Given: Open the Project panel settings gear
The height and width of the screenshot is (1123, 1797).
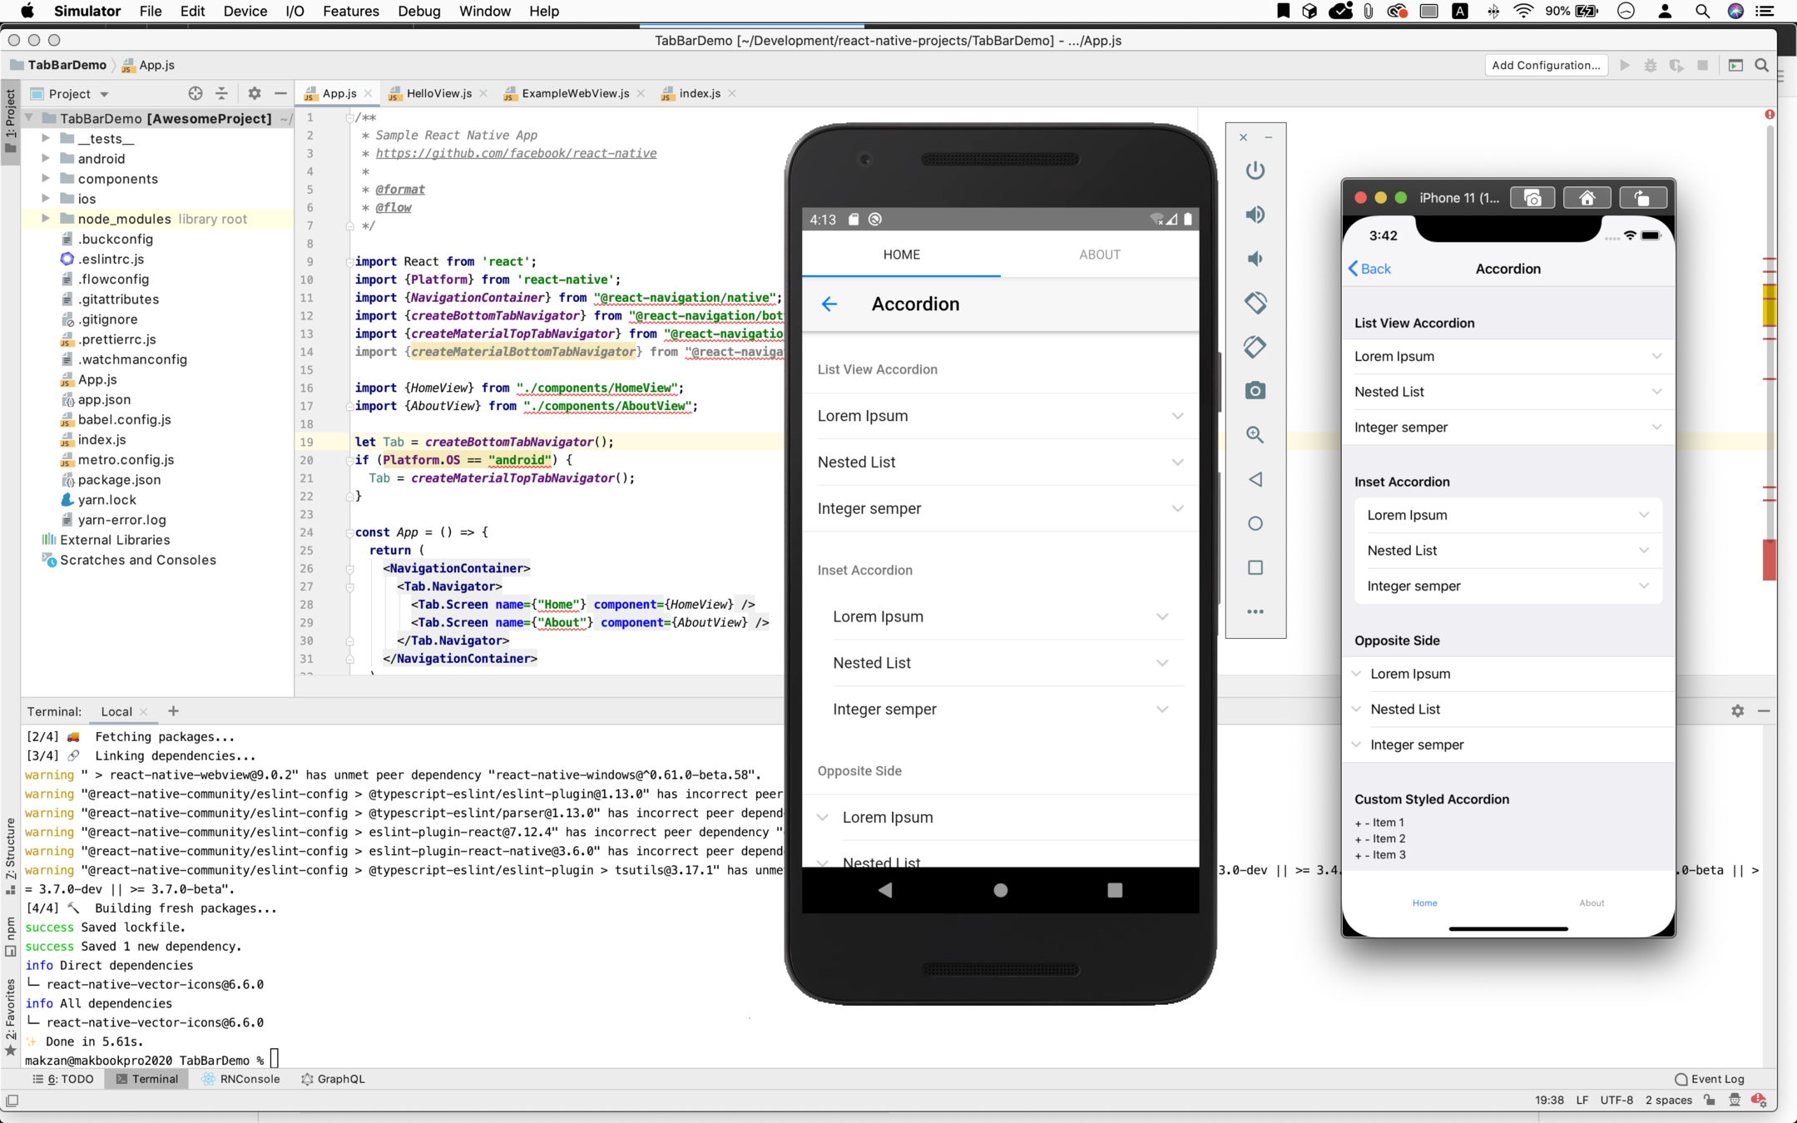Looking at the screenshot, I should pyautogui.click(x=255, y=93).
